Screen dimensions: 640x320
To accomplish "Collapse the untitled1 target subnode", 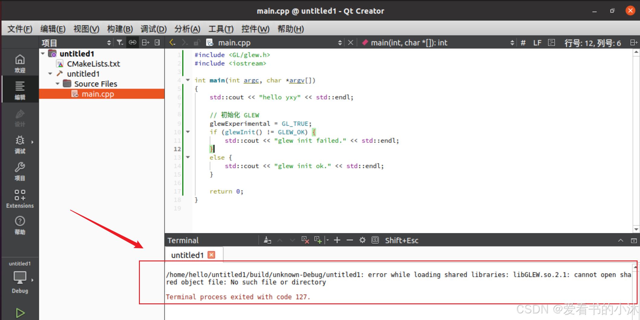I will [50, 74].
